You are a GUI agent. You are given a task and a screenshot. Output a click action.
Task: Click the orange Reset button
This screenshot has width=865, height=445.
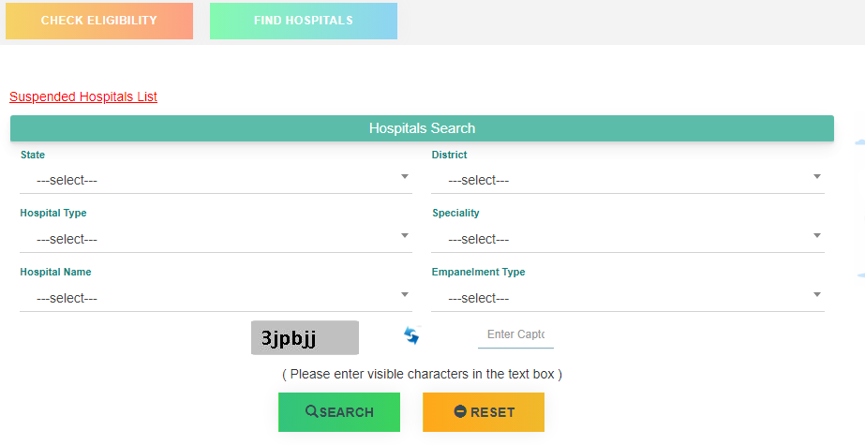coord(484,412)
